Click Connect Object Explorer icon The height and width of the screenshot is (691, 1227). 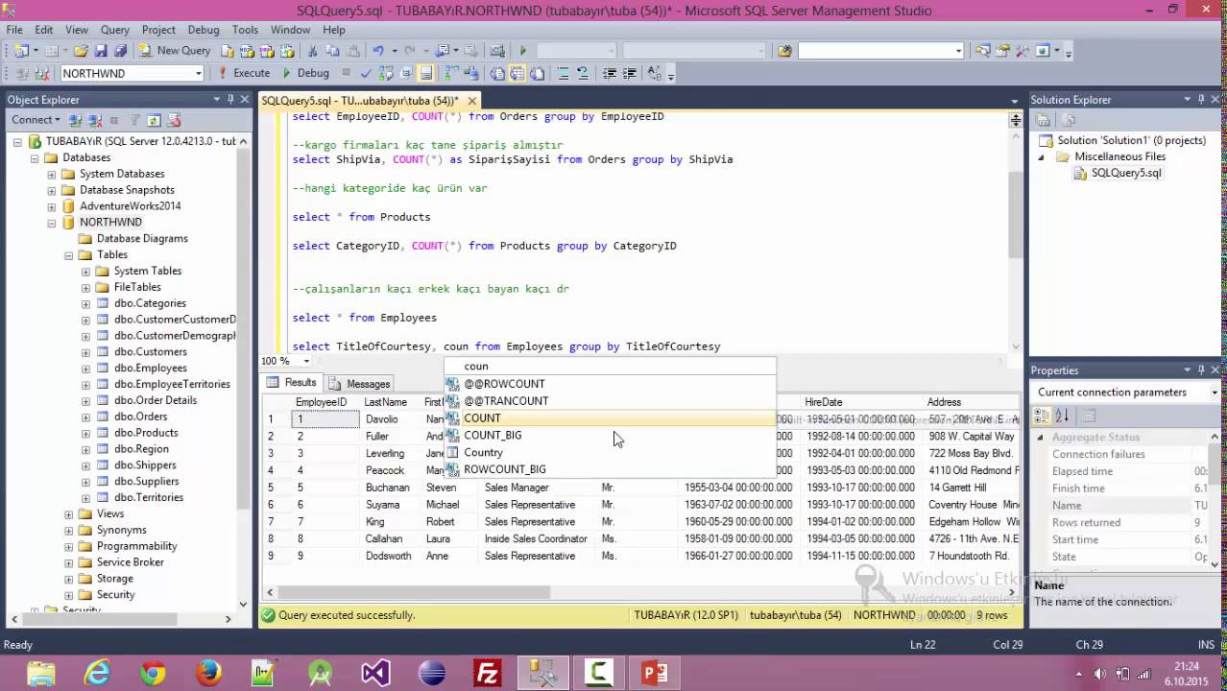tap(74, 120)
